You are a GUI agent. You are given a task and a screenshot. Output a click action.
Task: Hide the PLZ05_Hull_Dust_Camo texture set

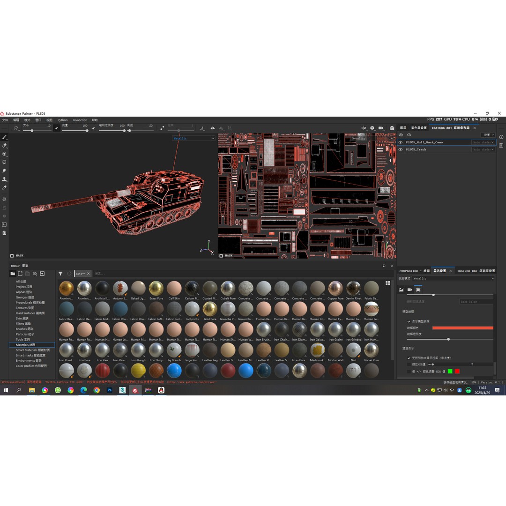[401, 142]
